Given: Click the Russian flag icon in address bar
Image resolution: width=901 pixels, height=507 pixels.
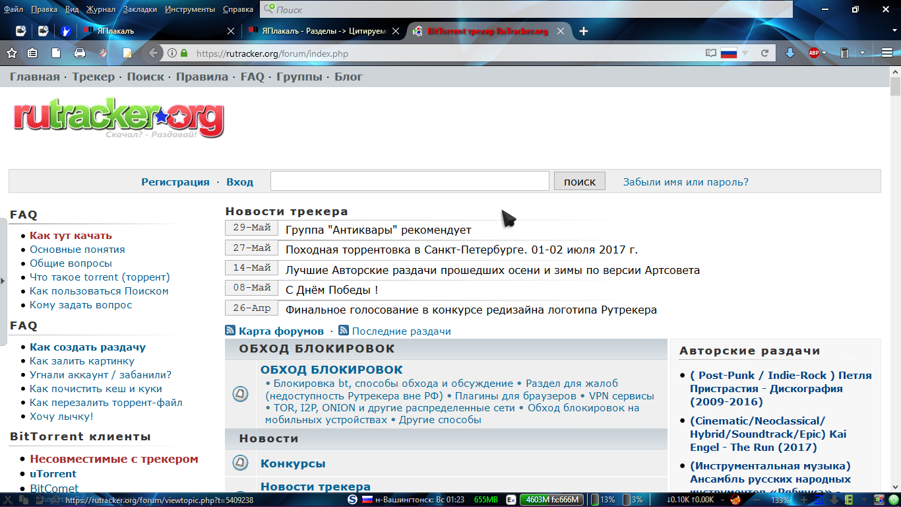Looking at the screenshot, I should pos(728,53).
